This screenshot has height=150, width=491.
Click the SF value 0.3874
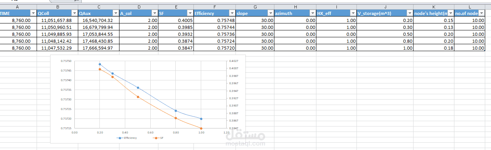tap(176, 41)
